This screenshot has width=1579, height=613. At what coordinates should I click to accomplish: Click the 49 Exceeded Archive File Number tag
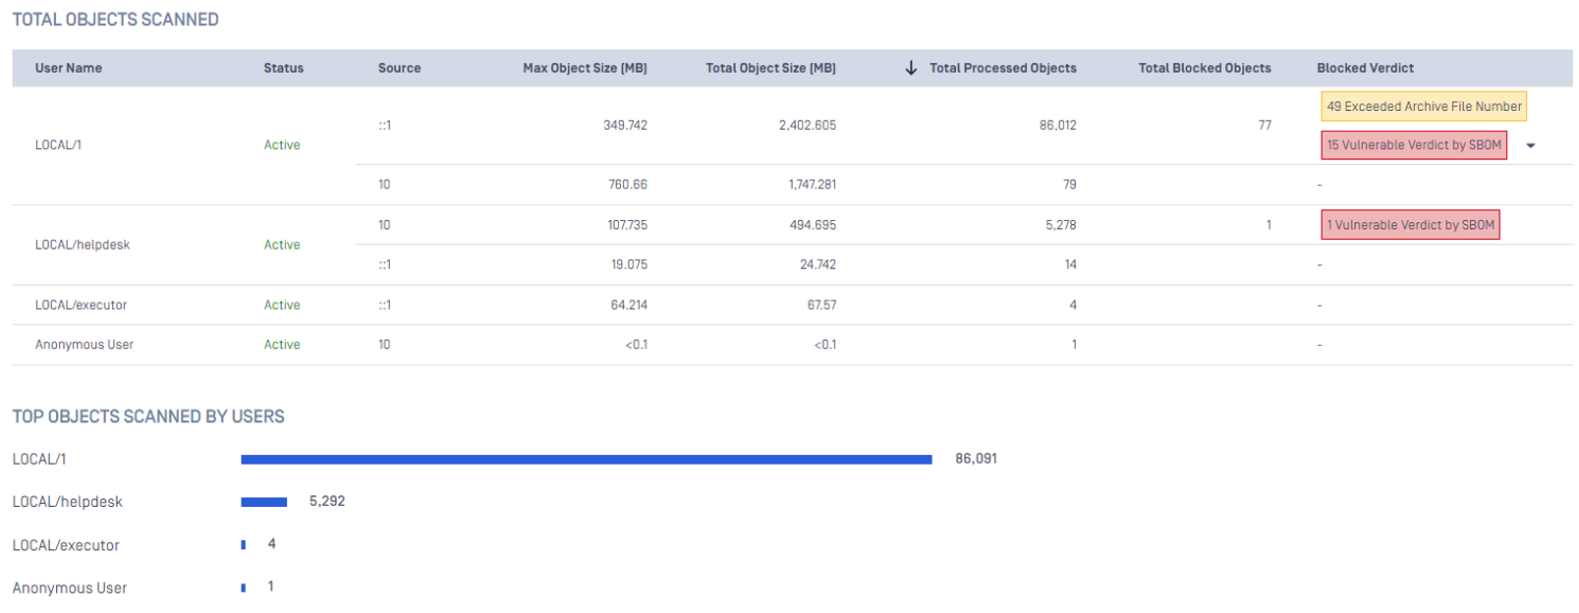[x=1423, y=106]
